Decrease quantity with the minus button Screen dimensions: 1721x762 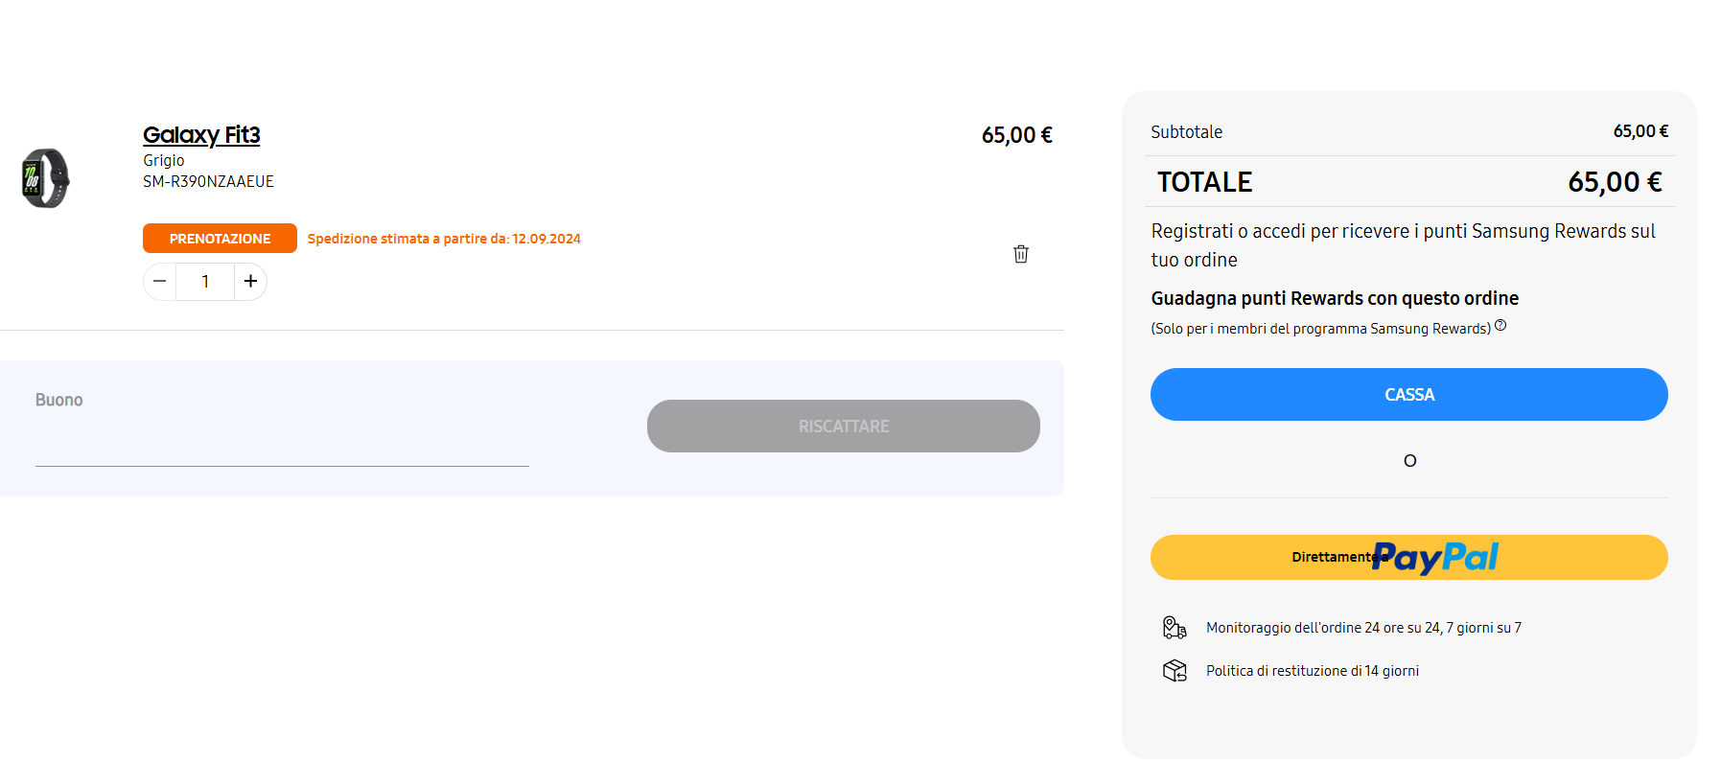coord(160,281)
